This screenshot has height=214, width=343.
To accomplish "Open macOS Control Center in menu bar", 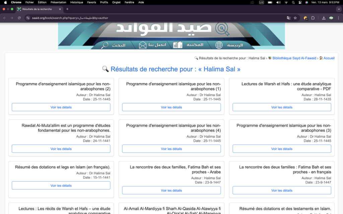I will pos(300,2).
